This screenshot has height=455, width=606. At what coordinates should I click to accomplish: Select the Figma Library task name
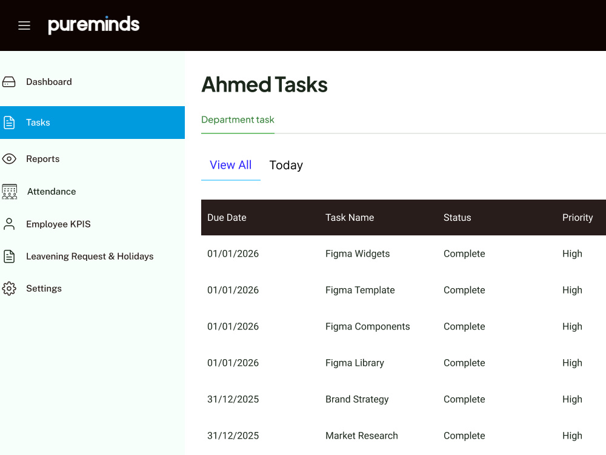click(x=355, y=363)
